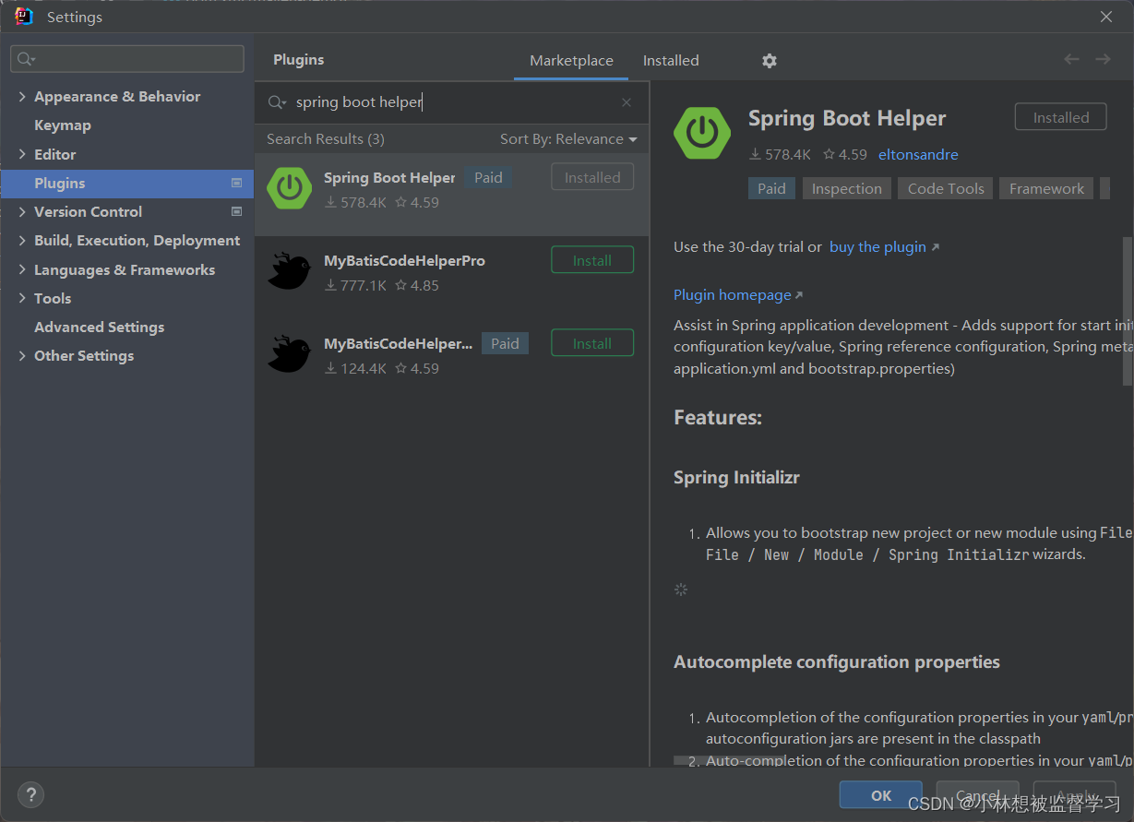
Task: Clear the plugin search with the X icon
Action: tap(627, 102)
